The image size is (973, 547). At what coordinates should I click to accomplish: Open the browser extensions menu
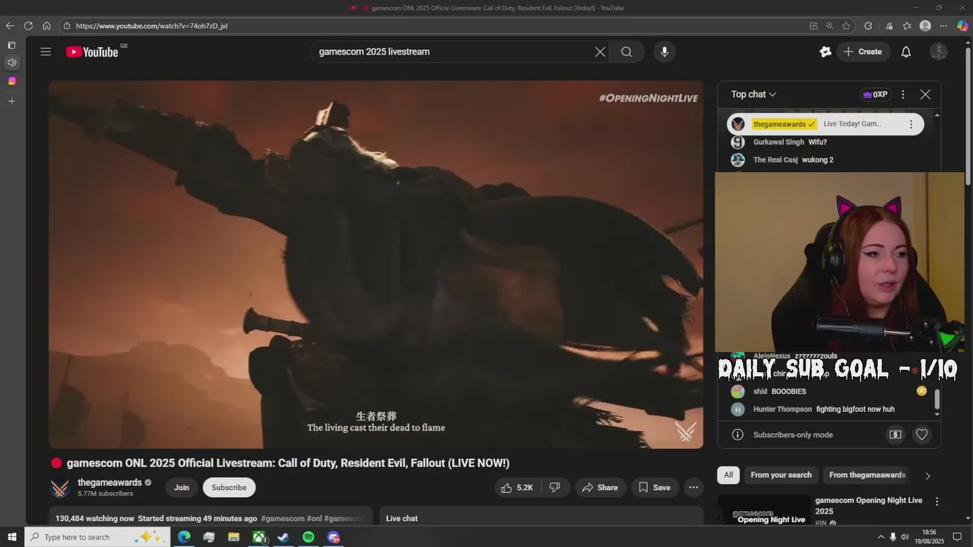[x=868, y=26]
